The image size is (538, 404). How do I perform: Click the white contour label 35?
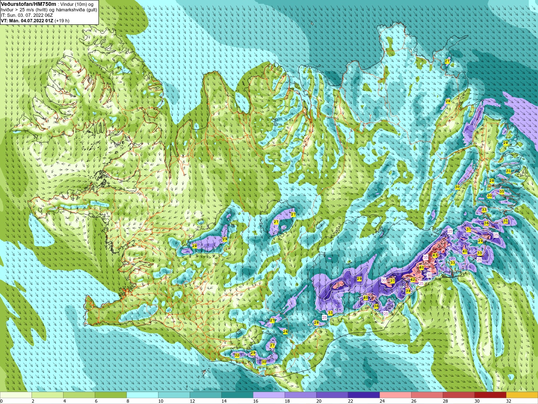pyautogui.click(x=425, y=257)
